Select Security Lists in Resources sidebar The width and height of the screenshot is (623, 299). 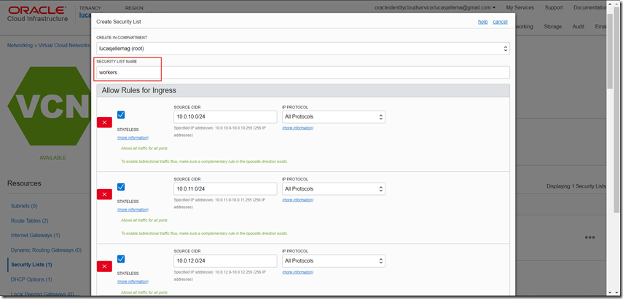click(x=31, y=264)
